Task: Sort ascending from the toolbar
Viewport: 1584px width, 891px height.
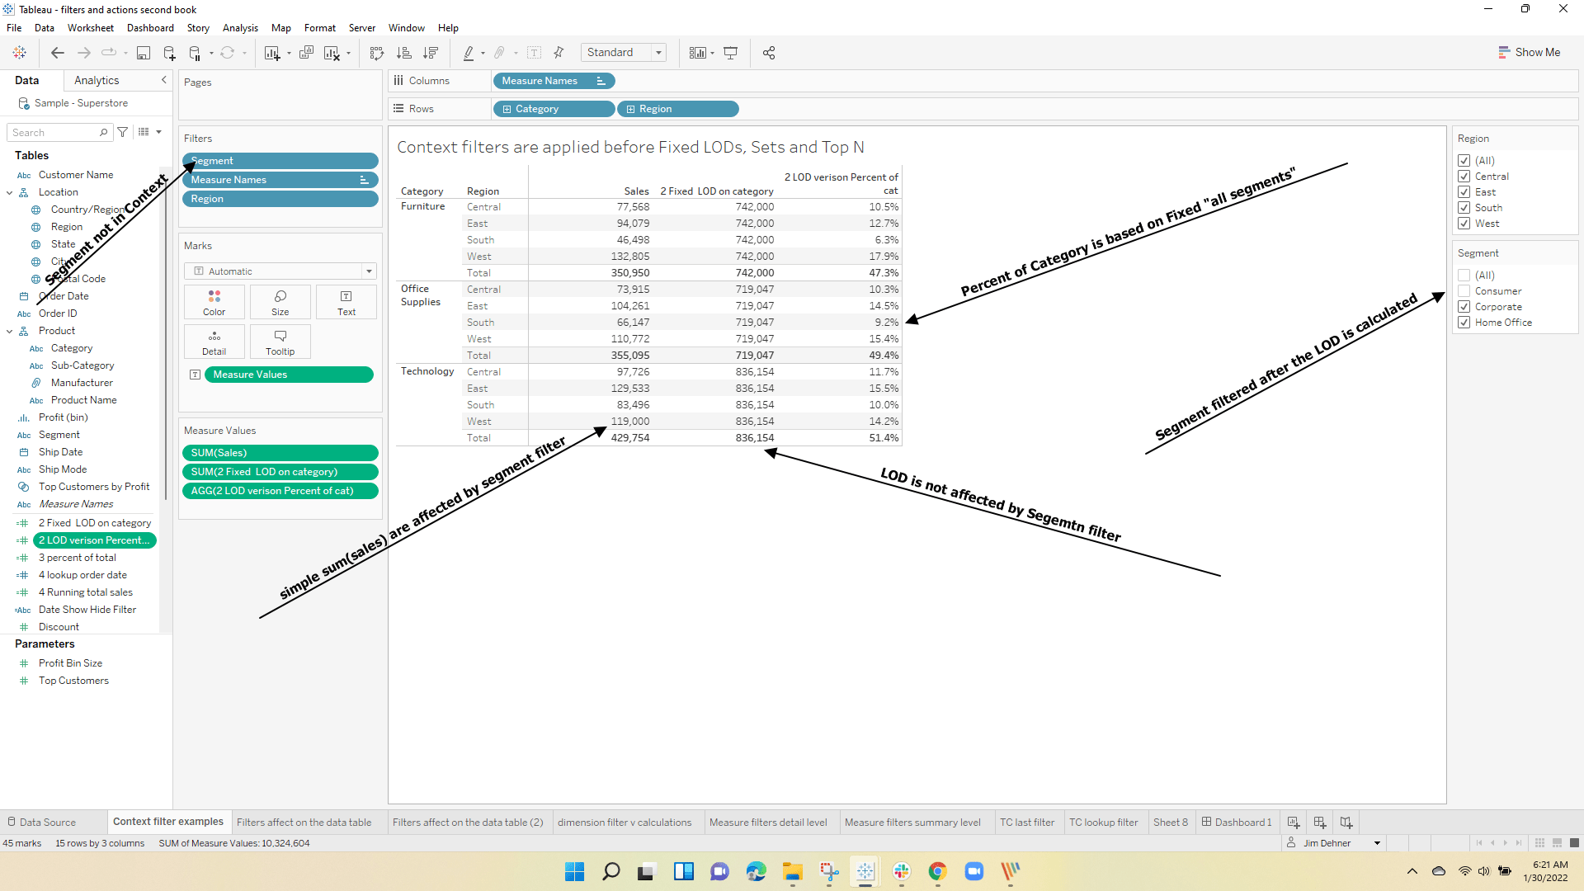Action: (x=404, y=52)
